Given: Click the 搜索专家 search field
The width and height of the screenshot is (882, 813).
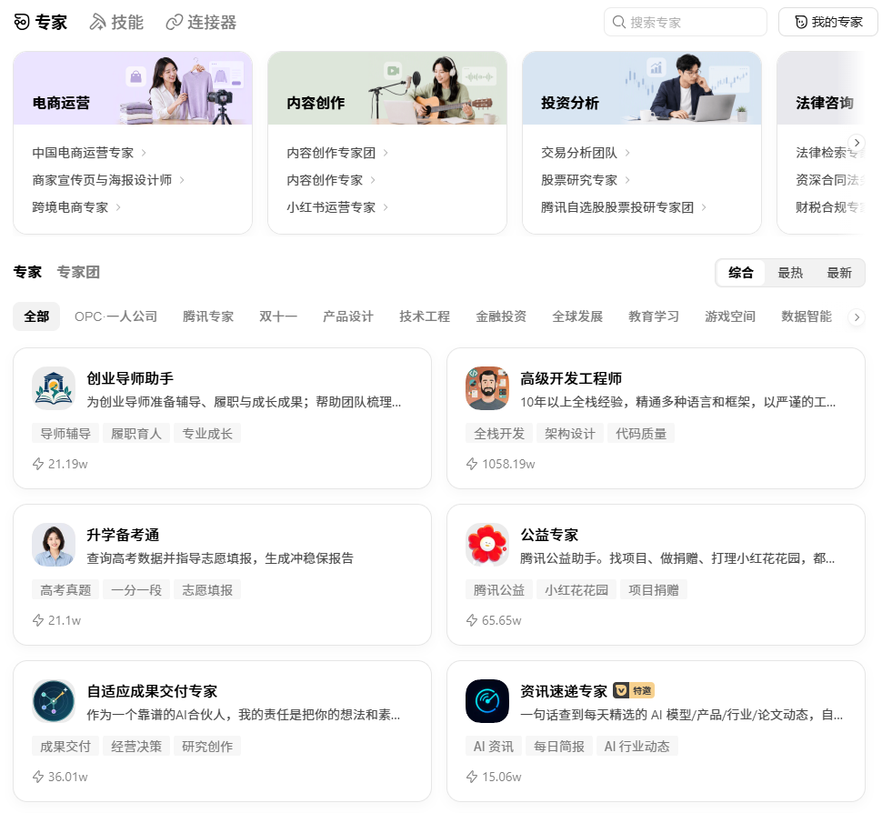Looking at the screenshot, I should tap(686, 22).
